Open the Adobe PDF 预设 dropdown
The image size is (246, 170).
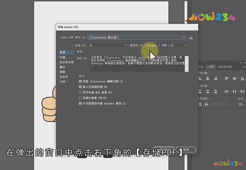137,37
